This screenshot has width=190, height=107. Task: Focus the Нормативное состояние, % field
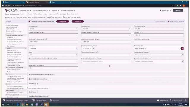(x=53, y=68)
